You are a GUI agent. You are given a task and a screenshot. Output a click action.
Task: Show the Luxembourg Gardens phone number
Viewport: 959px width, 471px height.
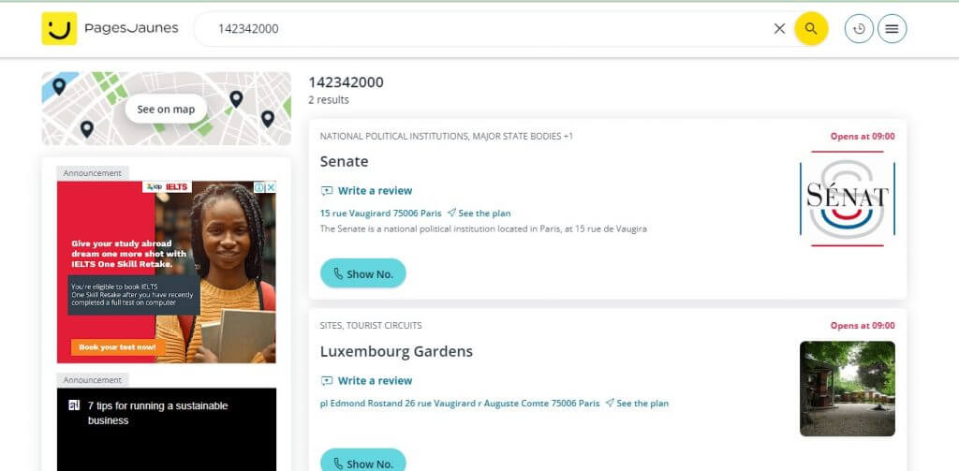[362, 463]
